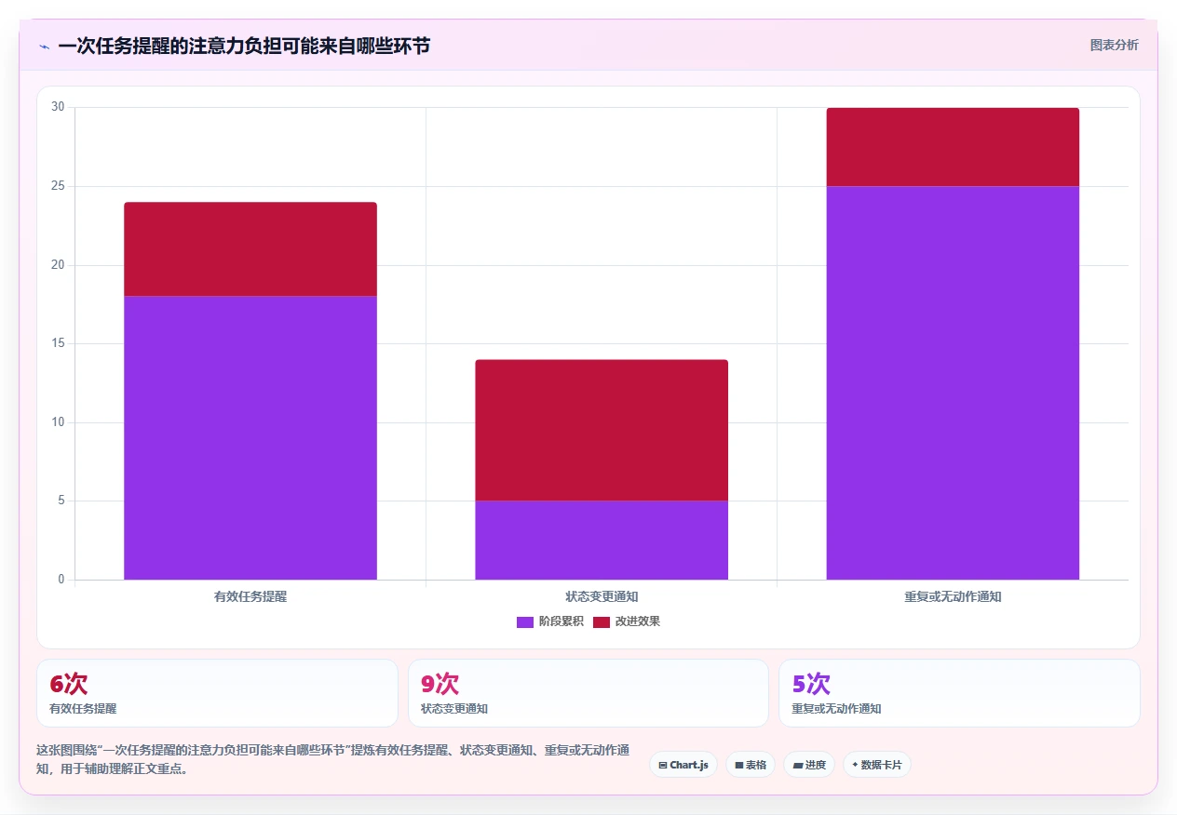Click the 图表分析 label in header

point(1115,45)
